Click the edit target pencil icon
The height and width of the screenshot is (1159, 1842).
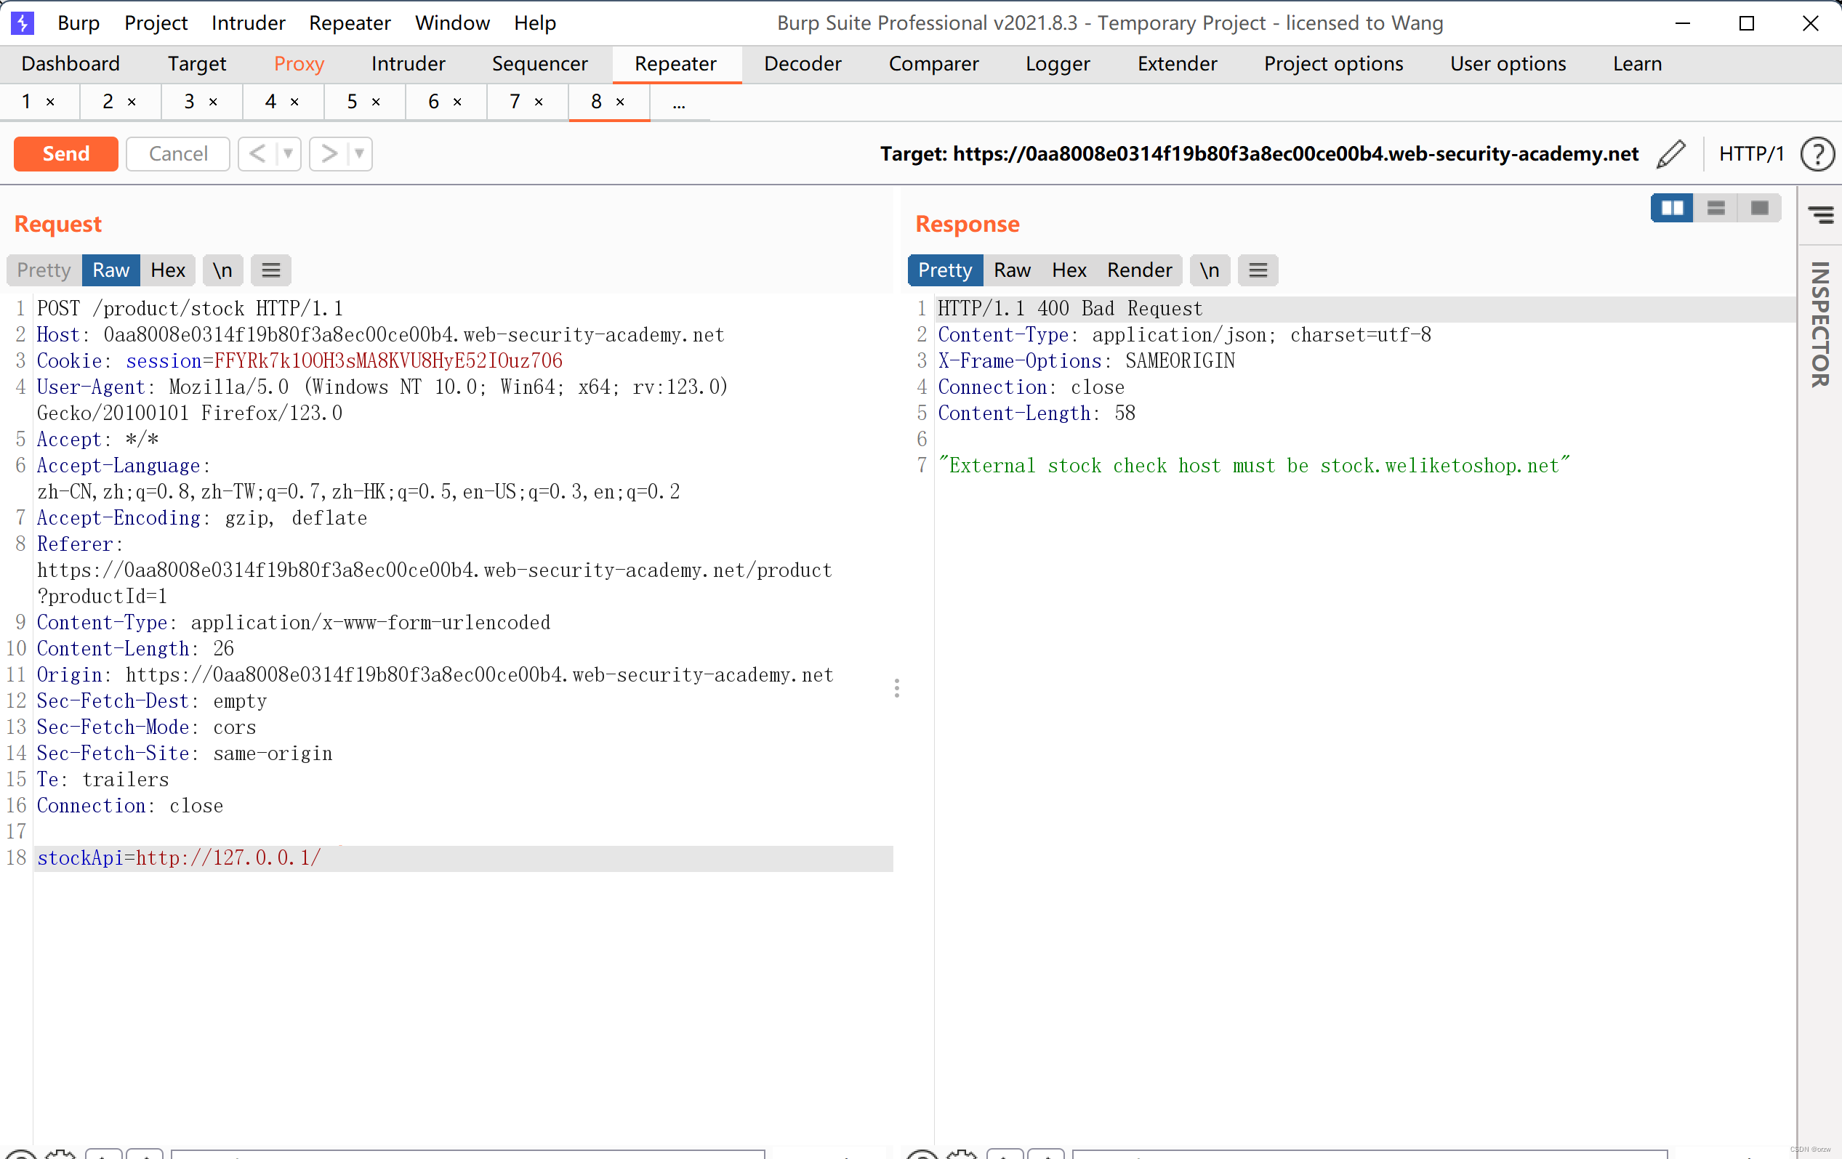point(1671,153)
